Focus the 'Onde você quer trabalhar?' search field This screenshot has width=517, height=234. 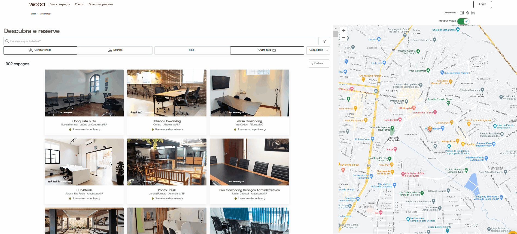(x=161, y=41)
